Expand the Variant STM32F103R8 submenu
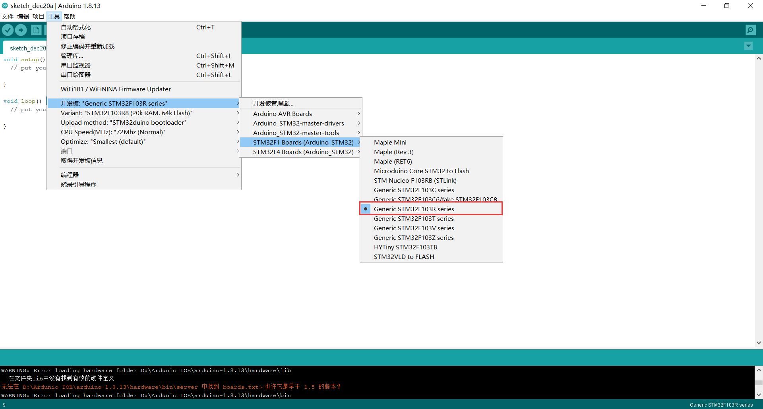 pyautogui.click(x=144, y=113)
